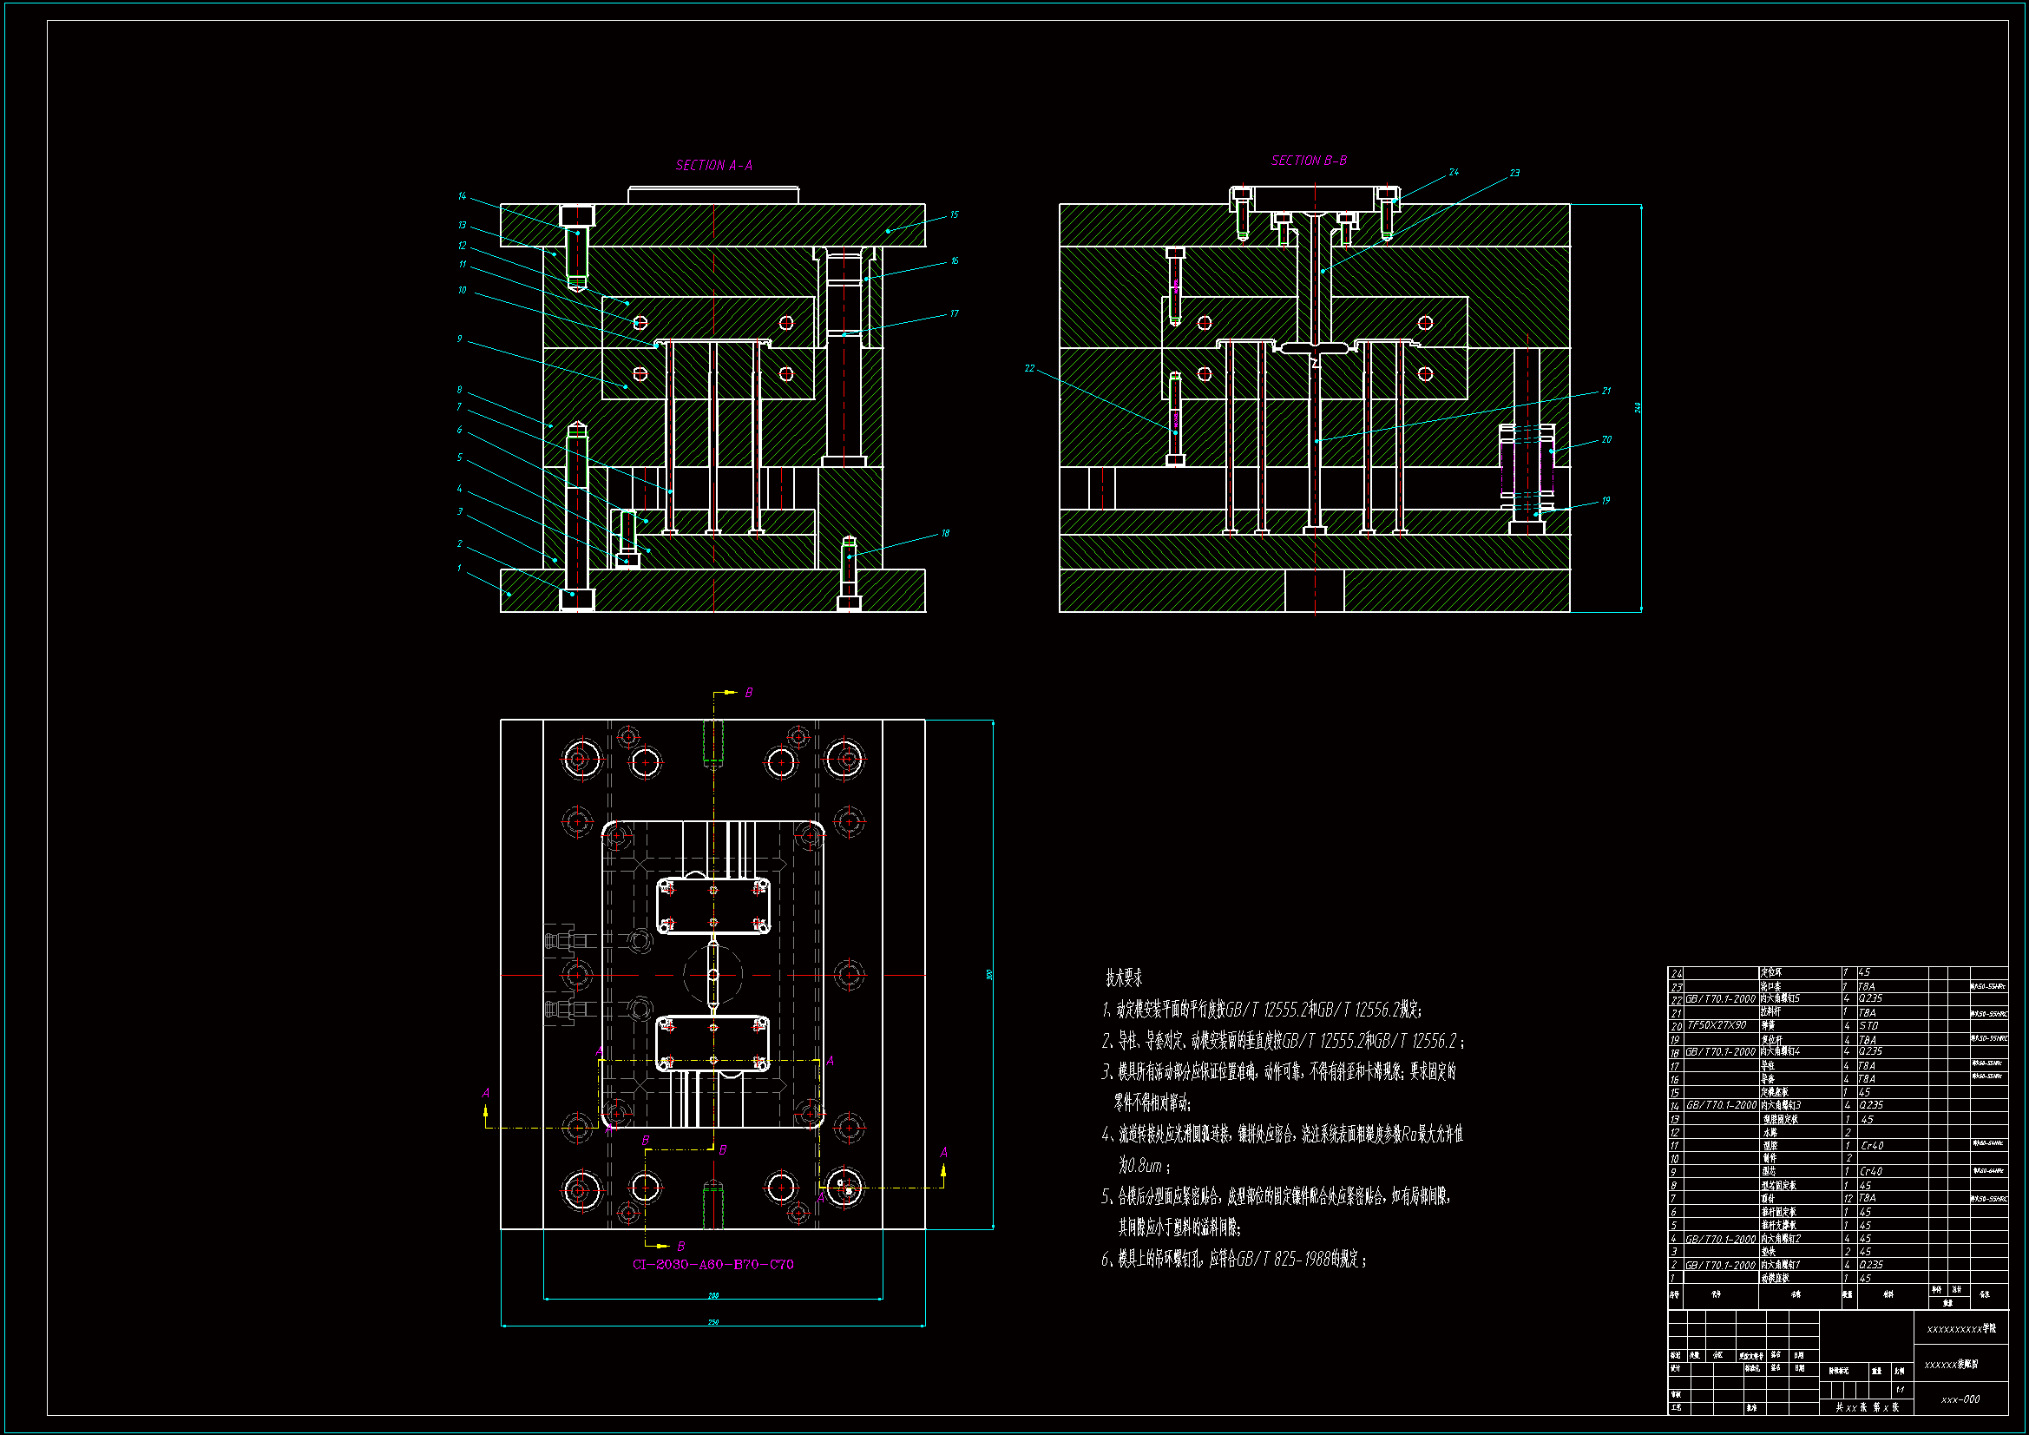Click the xxx-000 drawing number in title block
Screen dimensions: 2029x1435
[1960, 1399]
